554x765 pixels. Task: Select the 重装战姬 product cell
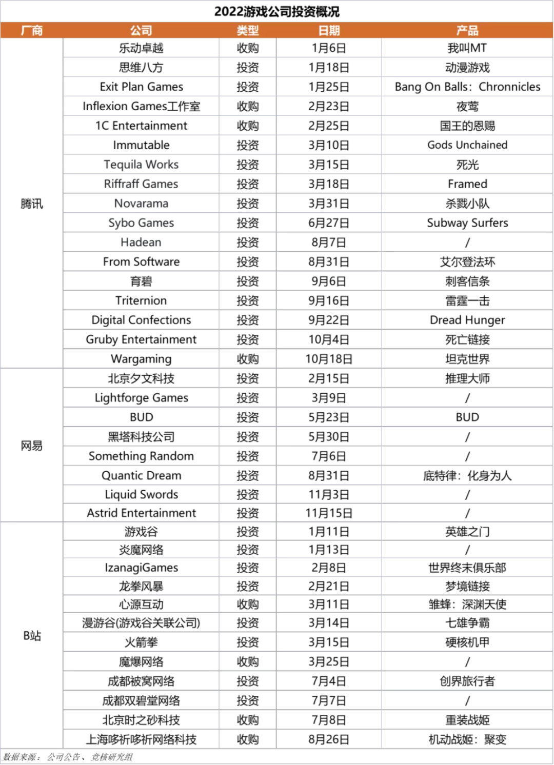point(467,720)
